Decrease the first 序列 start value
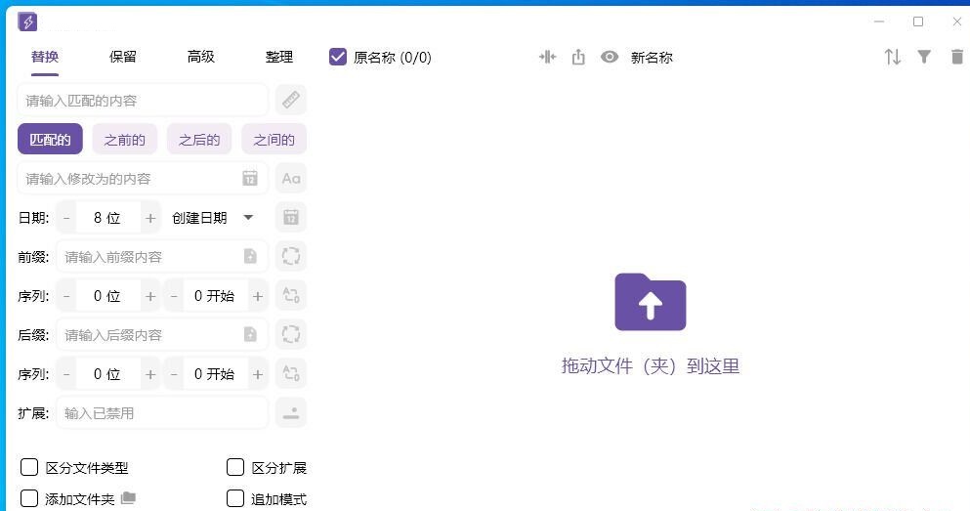This screenshot has height=511, width=970. tap(174, 296)
